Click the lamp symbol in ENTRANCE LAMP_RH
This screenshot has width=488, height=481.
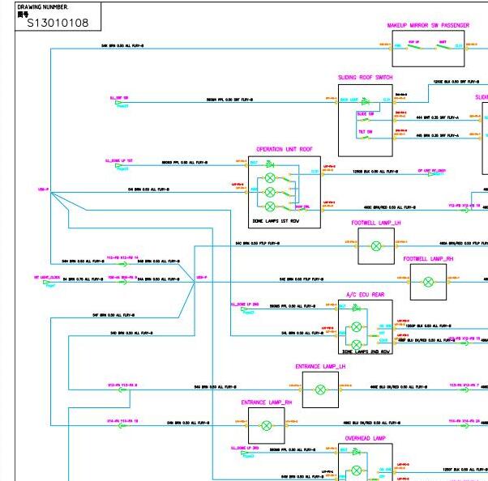pyautogui.click(x=267, y=426)
